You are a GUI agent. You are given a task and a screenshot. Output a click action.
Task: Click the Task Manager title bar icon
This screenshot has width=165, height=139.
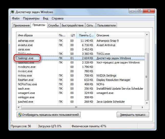click(13, 12)
